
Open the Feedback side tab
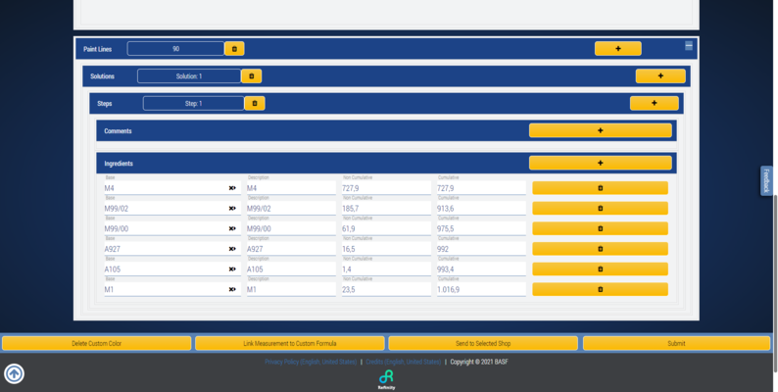(766, 180)
